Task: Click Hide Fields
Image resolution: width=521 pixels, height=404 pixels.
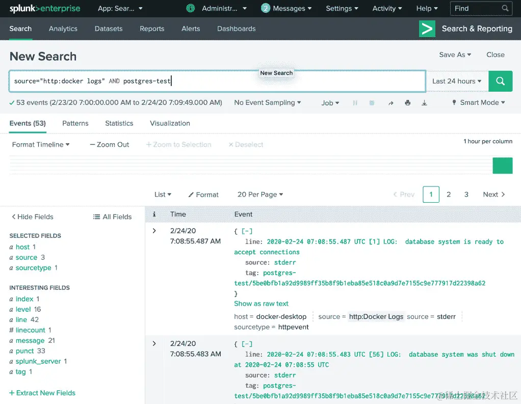Action: tap(33, 217)
